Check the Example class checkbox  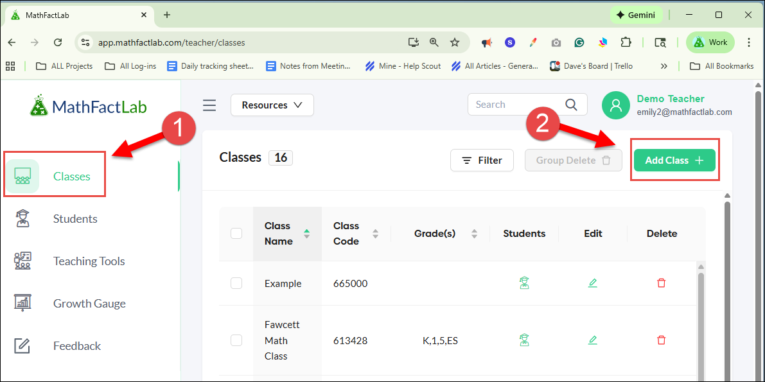tap(236, 283)
